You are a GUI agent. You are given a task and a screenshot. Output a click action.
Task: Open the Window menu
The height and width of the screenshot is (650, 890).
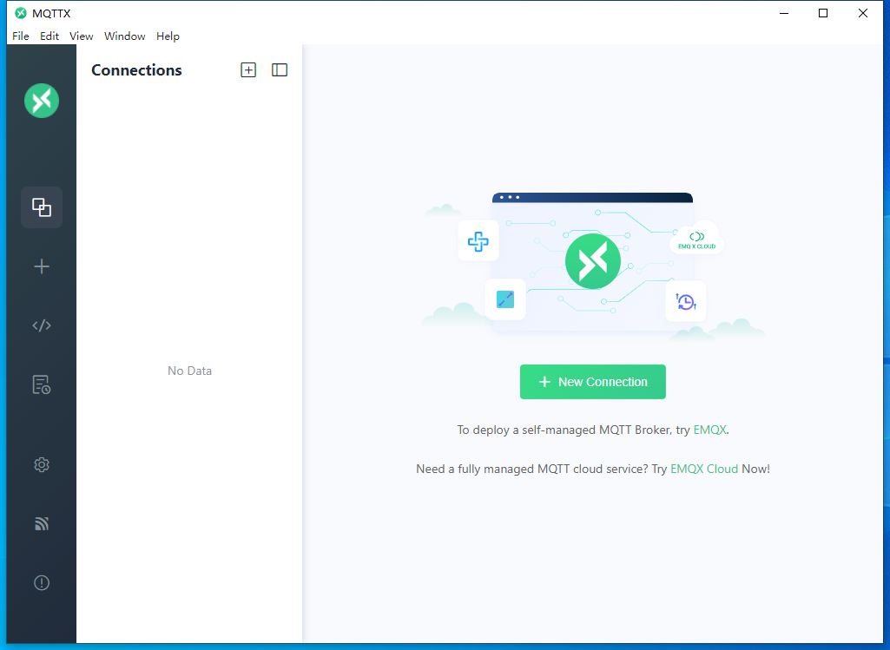tap(124, 36)
